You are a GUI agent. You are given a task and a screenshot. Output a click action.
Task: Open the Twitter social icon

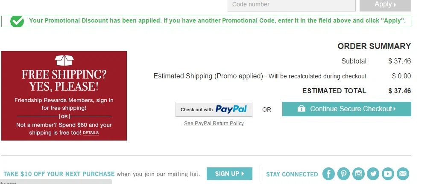click(373, 174)
